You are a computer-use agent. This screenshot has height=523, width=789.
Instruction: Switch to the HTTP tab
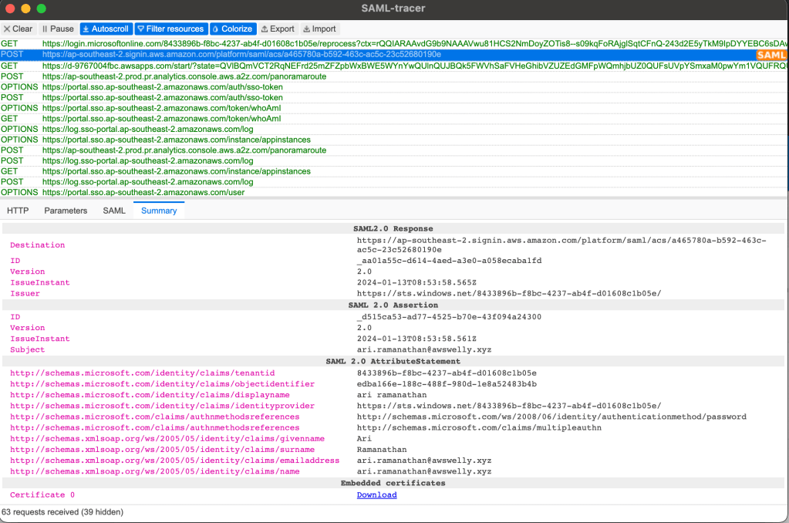18,211
